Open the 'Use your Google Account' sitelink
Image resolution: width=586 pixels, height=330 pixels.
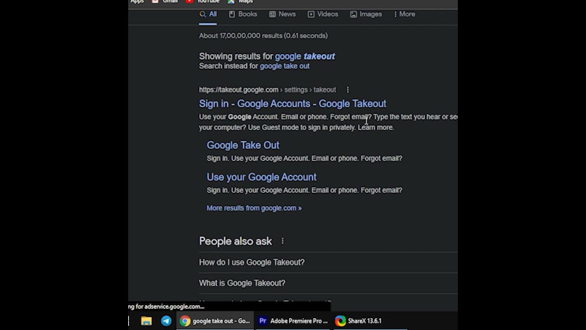[x=261, y=177]
